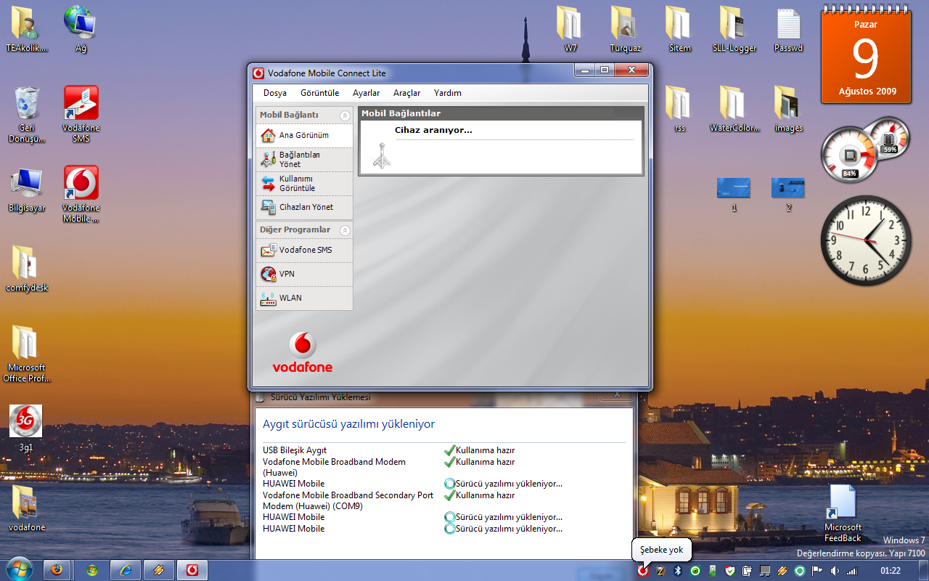
Task: Click the Vodafone logo in the window
Action: click(x=303, y=352)
